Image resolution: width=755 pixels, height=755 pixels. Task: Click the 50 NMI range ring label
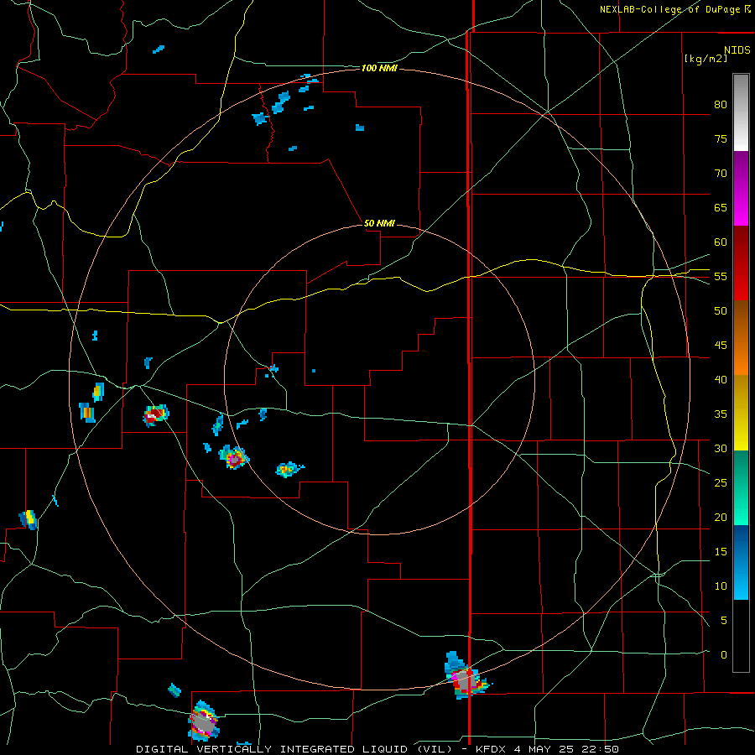(379, 223)
